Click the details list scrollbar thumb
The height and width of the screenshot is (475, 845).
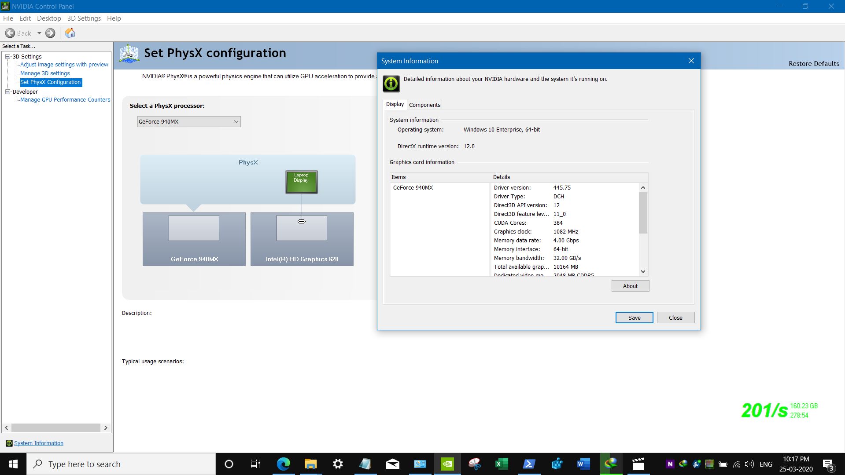tap(643, 213)
